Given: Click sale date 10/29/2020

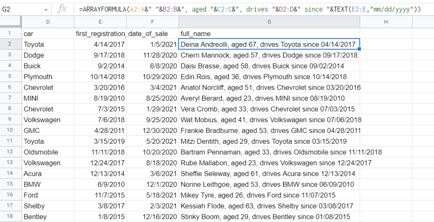Looking at the screenshot, I should (x=153, y=77).
